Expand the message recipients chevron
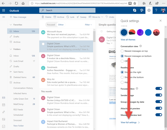This screenshot has width=167, height=130. (112, 43)
